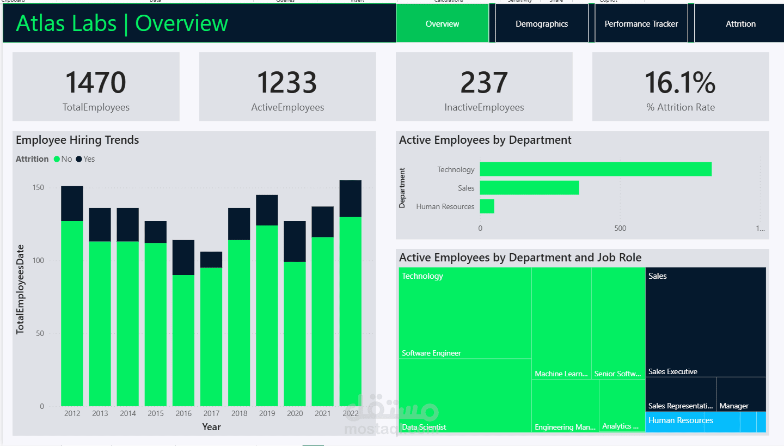Select the Sales Executive treemap tile
The image size is (784, 446).
click(706, 322)
